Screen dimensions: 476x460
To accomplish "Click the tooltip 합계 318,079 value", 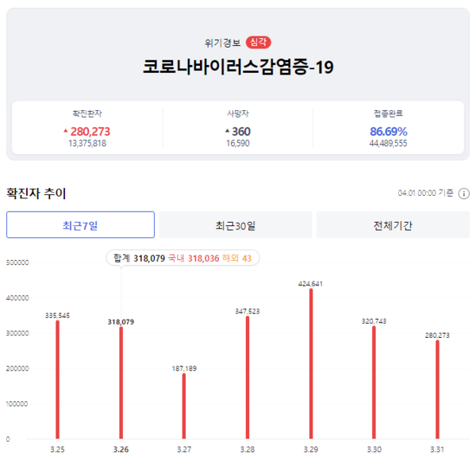I will click(x=140, y=259).
